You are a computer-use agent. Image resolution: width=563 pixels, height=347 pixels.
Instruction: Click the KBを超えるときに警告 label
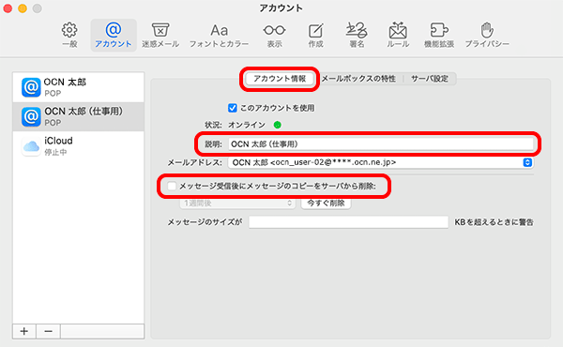tap(494, 222)
